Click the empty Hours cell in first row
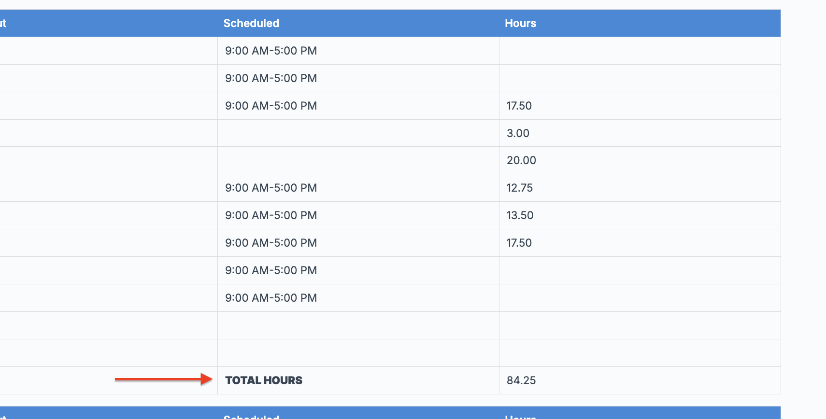 pos(640,51)
